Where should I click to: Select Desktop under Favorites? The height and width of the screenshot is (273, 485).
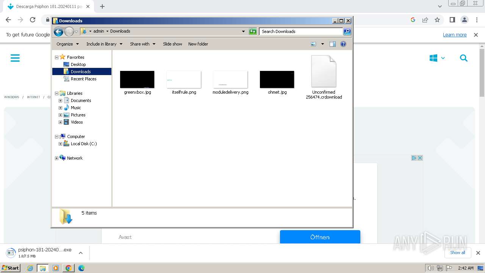(78, 64)
